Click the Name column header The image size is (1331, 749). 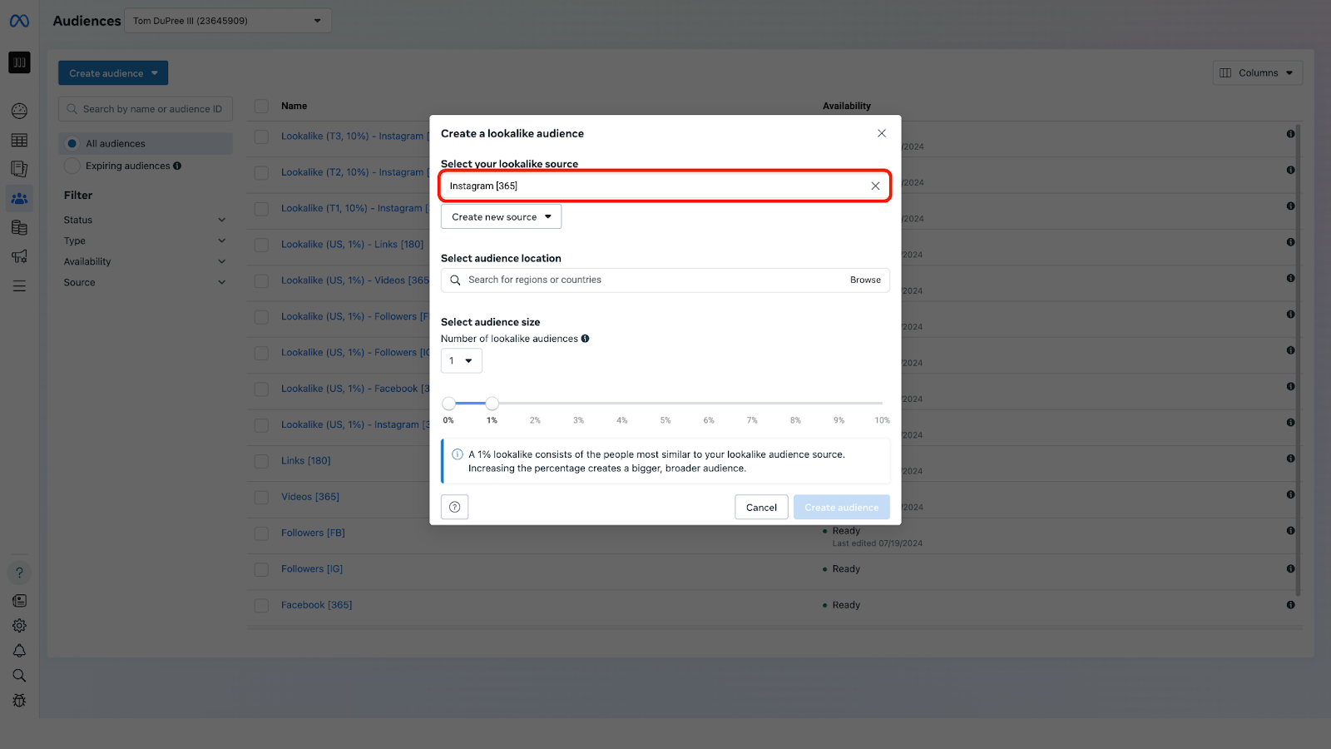[294, 106]
